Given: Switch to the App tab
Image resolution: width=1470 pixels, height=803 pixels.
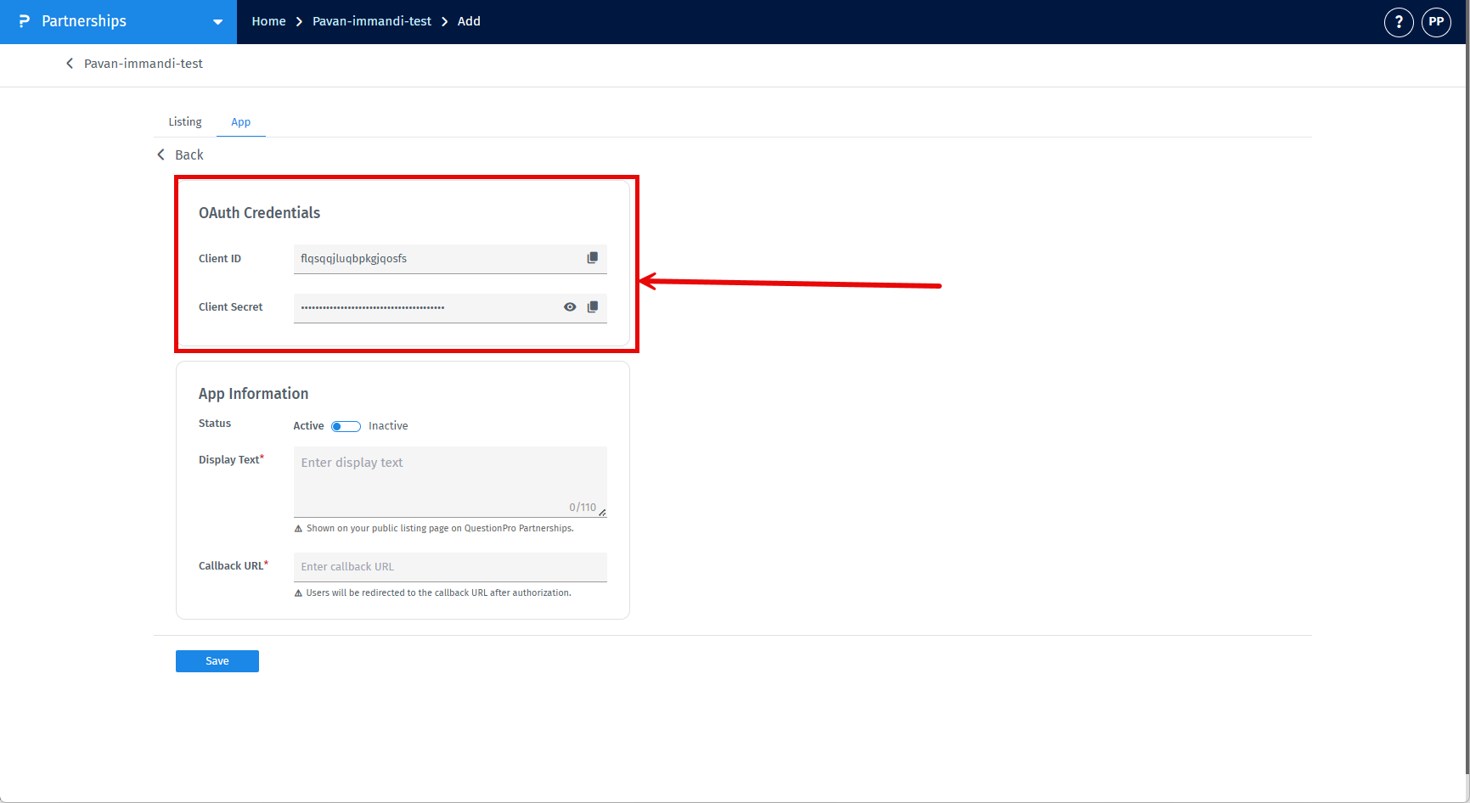Looking at the screenshot, I should click(x=241, y=122).
